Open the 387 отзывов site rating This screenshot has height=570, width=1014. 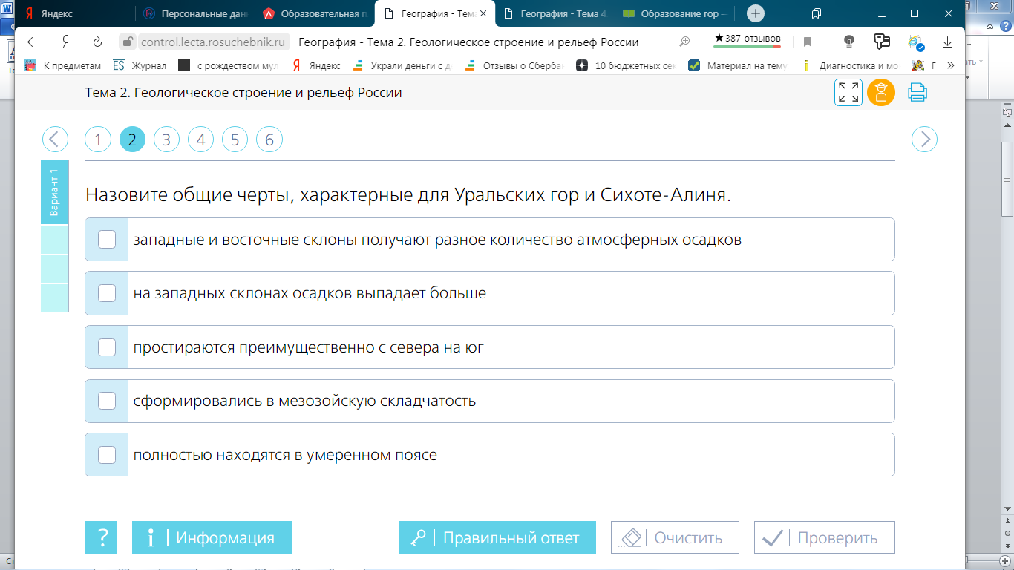coord(747,39)
